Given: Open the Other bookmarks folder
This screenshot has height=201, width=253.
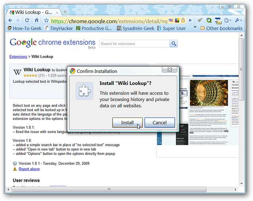Looking at the screenshot, I should pyautogui.click(x=221, y=28).
